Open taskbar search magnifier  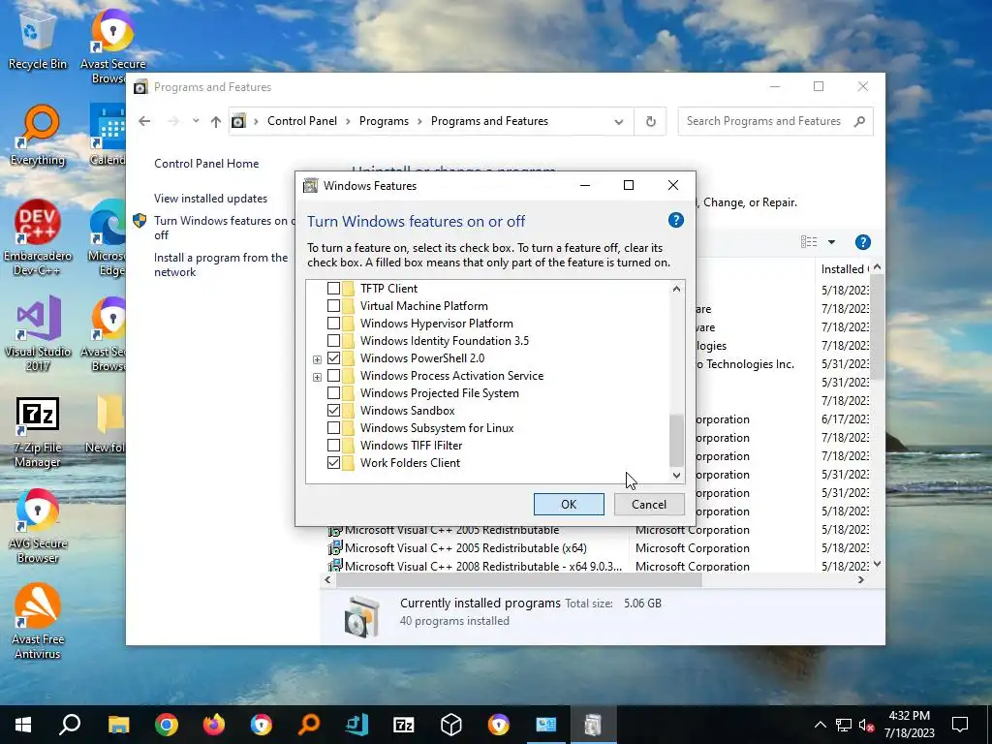(x=70, y=725)
